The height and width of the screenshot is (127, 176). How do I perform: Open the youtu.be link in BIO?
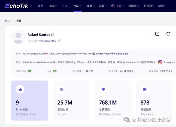(113, 54)
